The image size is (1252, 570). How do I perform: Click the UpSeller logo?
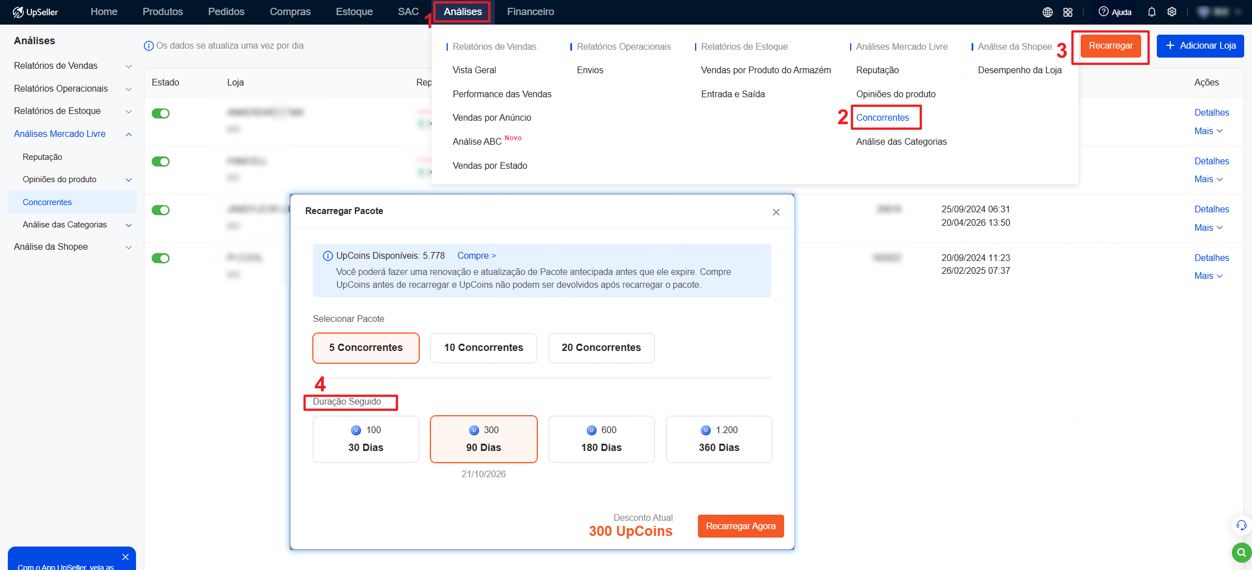[x=35, y=12]
